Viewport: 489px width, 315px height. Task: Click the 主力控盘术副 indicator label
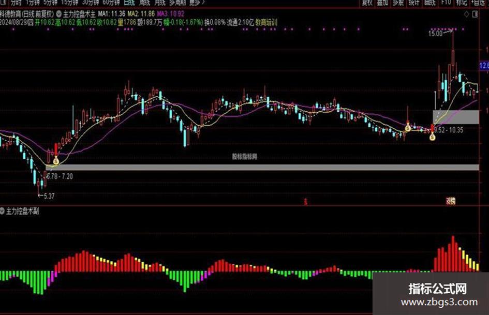(22, 211)
